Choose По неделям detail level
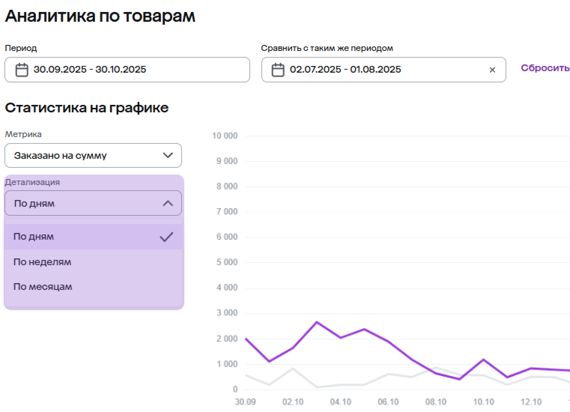The height and width of the screenshot is (412, 570). coord(42,262)
